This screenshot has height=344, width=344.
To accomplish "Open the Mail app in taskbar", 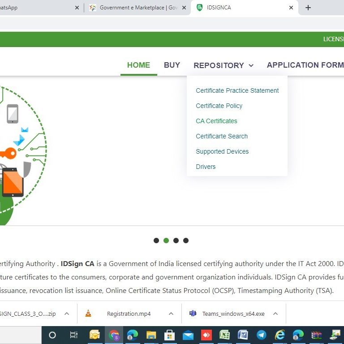I will point(188,335).
